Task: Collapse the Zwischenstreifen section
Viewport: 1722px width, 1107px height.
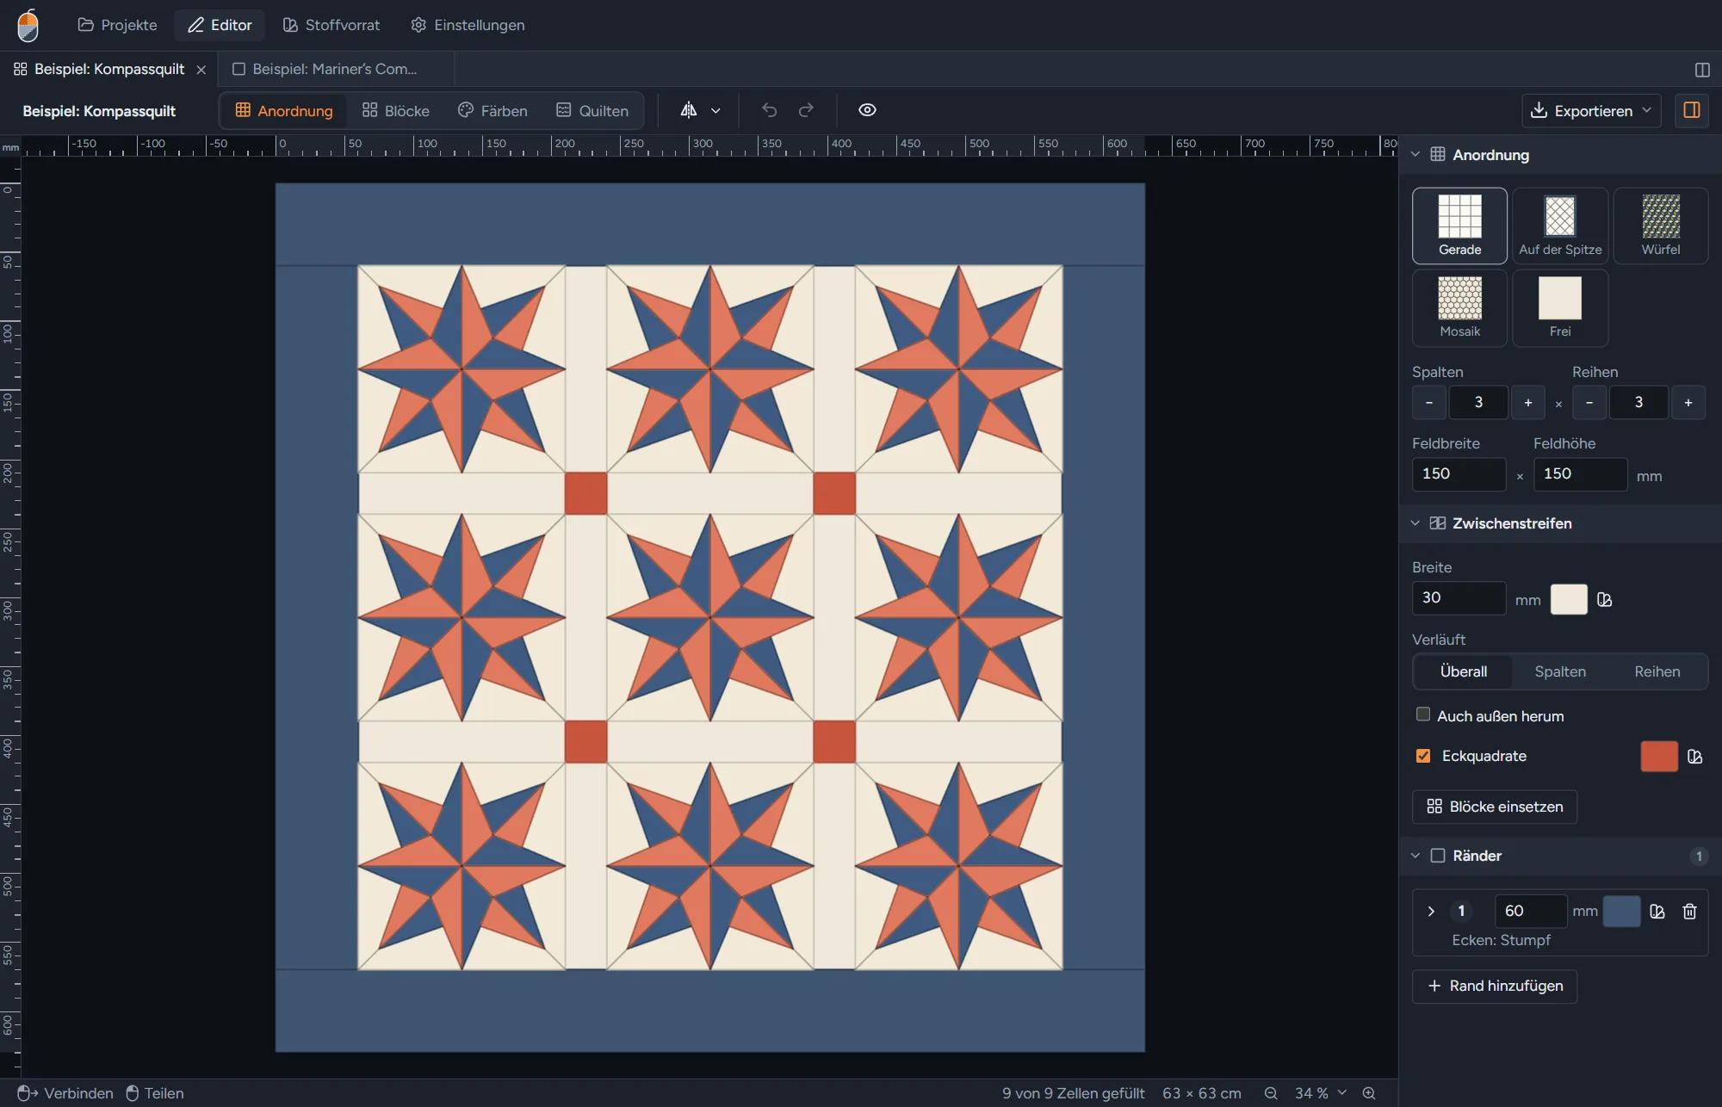Action: 1415,523
